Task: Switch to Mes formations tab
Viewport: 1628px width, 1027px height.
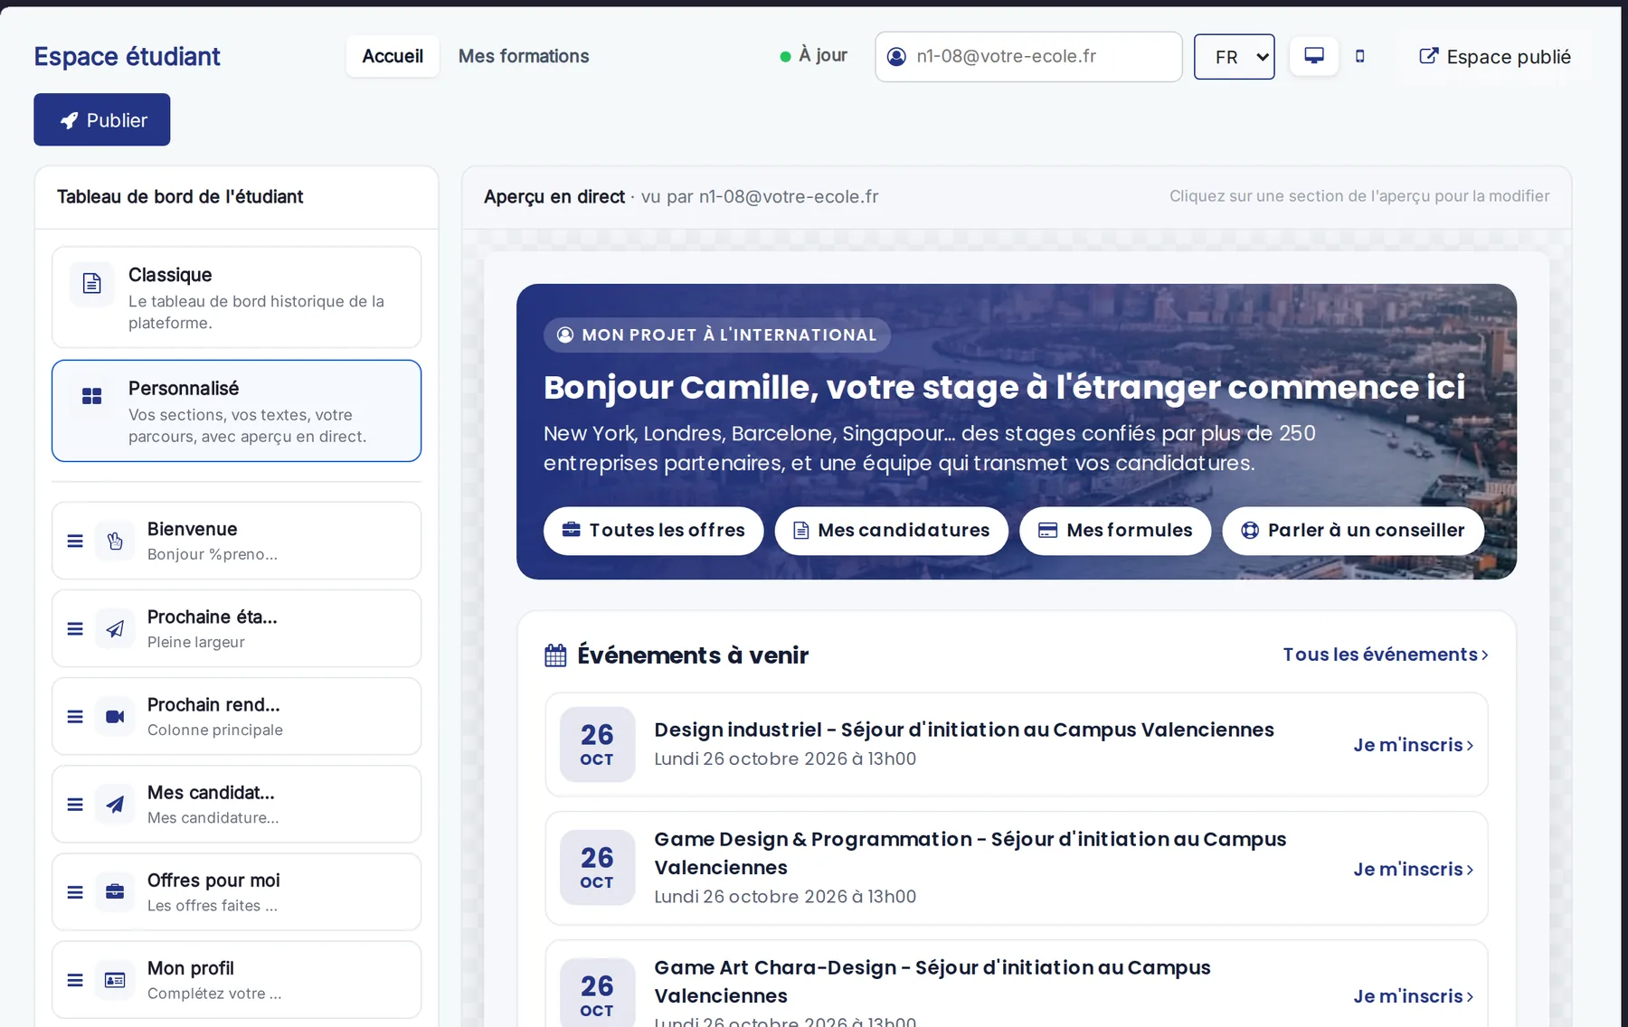Action: pyautogui.click(x=524, y=56)
